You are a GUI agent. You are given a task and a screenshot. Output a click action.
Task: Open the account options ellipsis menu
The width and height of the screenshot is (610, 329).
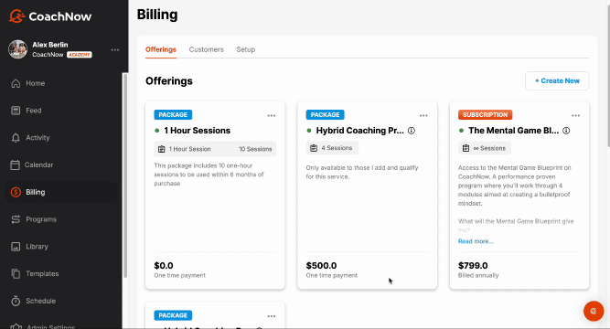tap(114, 49)
